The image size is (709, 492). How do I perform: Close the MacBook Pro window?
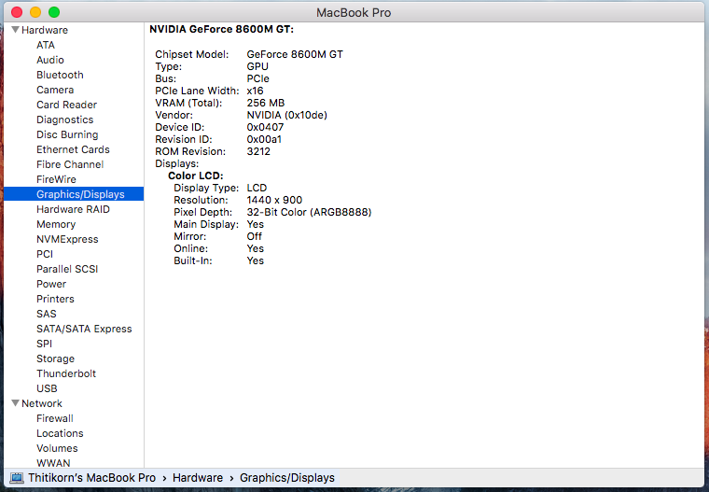tap(17, 12)
